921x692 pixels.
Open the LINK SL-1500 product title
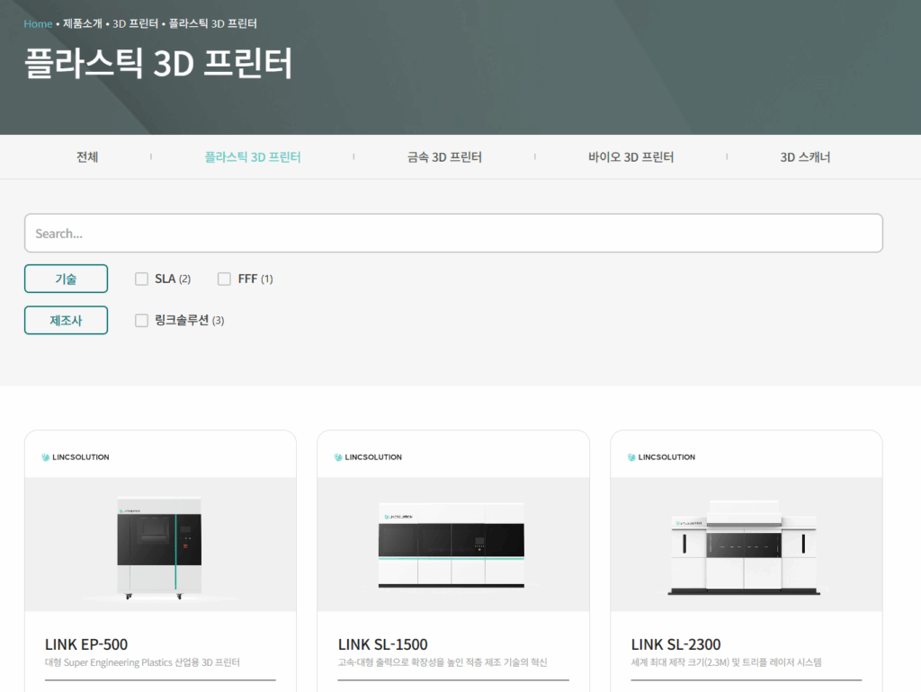pos(383,644)
